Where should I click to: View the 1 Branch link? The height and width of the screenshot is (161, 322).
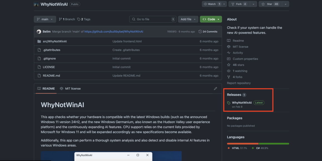pos(67,19)
